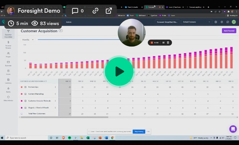Open the Typeform bookmark
Image resolution: width=239 pixels, height=145 pixels.
click(x=153, y=15)
